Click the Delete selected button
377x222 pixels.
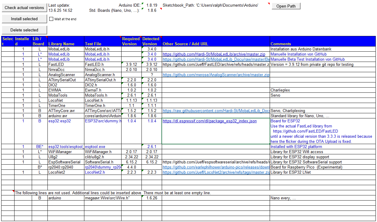(x=24, y=30)
